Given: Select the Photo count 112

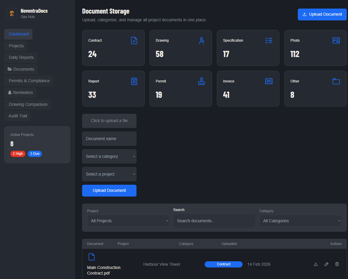Looking at the screenshot, I should coord(295,54).
